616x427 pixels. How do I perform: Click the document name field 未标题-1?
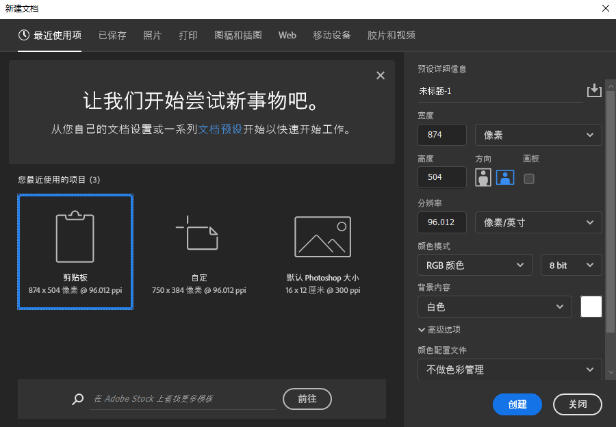500,91
